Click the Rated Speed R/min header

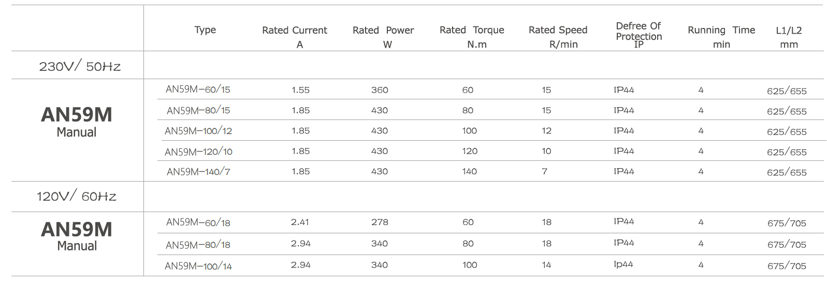(558, 37)
